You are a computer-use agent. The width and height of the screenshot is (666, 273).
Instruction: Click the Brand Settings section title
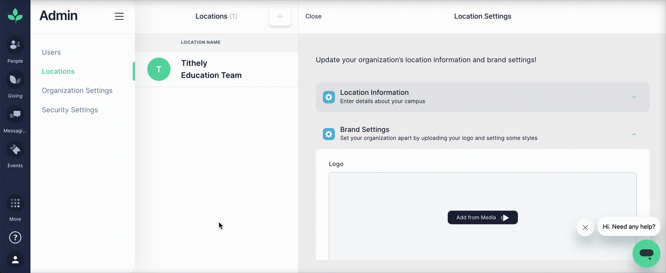365,130
